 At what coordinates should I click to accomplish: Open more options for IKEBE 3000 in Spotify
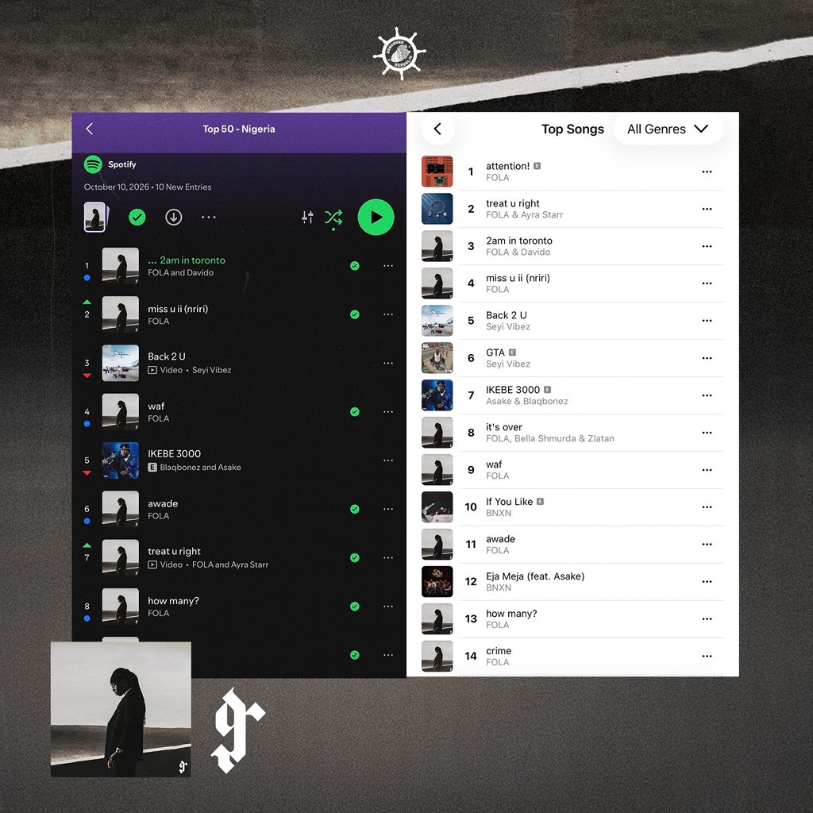tap(388, 460)
